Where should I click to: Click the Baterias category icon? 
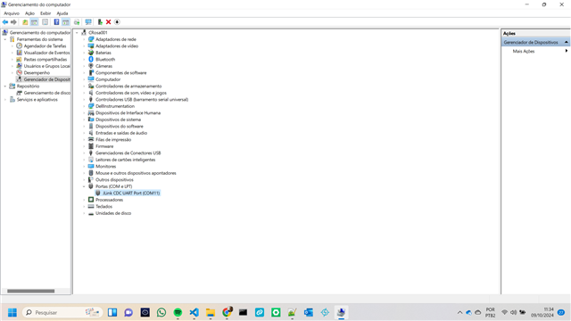click(91, 53)
